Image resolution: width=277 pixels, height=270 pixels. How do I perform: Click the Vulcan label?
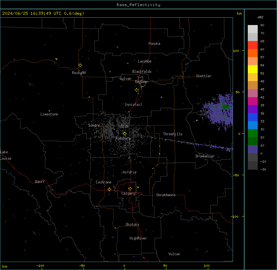tap(174, 254)
